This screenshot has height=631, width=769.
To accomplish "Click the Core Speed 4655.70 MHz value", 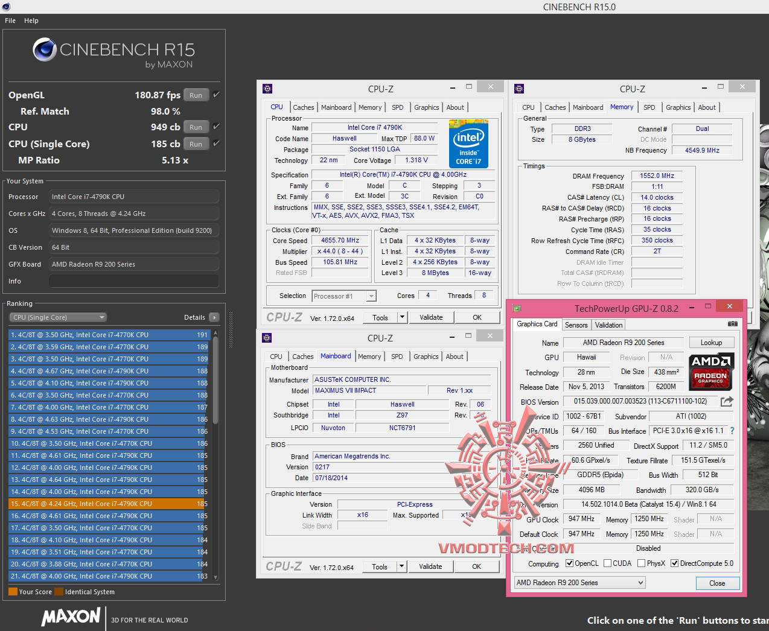I will 340,240.
